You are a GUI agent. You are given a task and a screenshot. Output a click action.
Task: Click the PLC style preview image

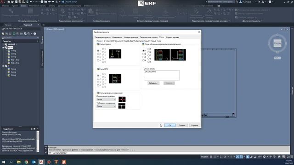115,78
